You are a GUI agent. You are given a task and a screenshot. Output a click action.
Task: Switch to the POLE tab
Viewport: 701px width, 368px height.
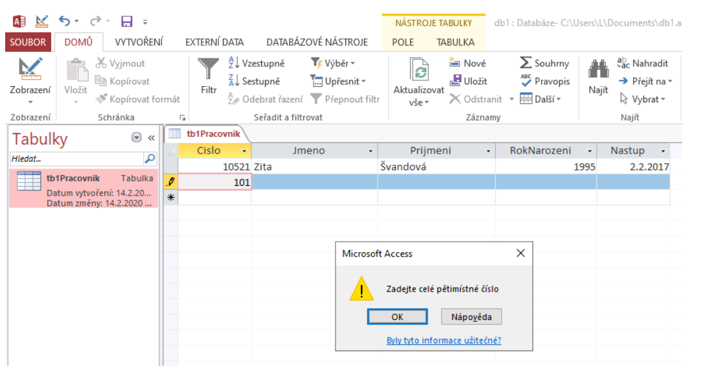tap(403, 42)
